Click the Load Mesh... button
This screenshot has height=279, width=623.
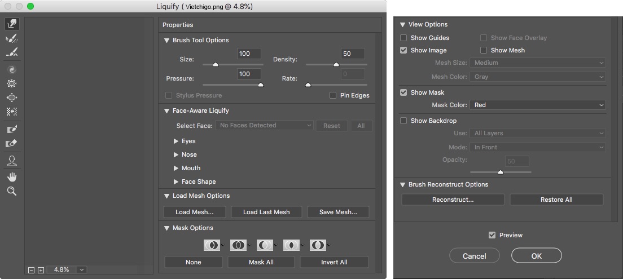tap(195, 212)
